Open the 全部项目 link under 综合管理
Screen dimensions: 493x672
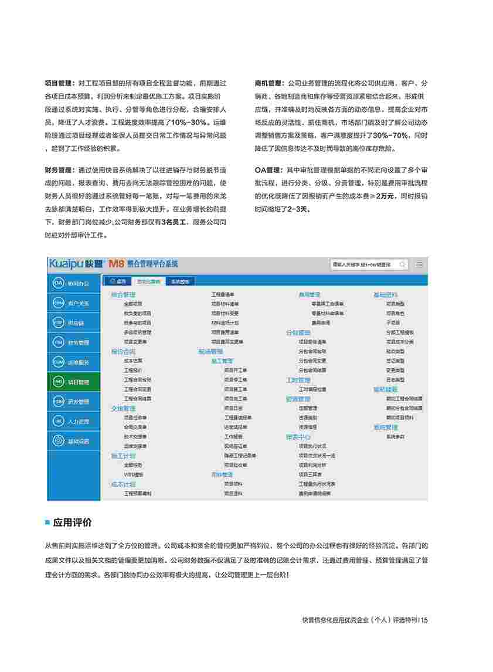tap(133, 304)
